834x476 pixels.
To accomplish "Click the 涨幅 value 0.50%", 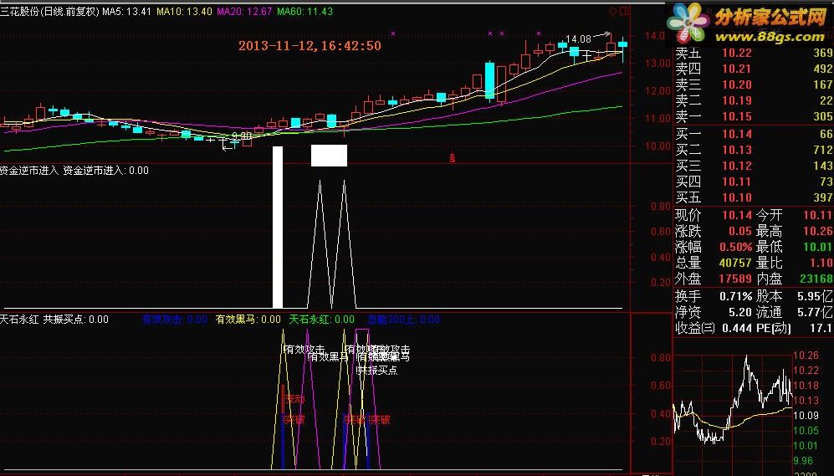I will coord(735,248).
